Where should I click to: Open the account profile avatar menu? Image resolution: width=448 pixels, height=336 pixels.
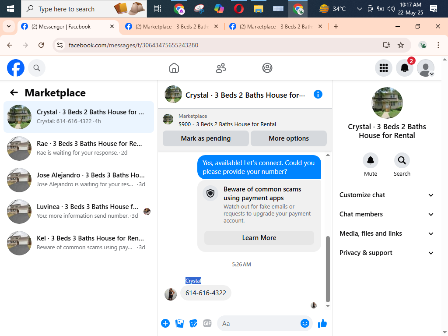(426, 68)
